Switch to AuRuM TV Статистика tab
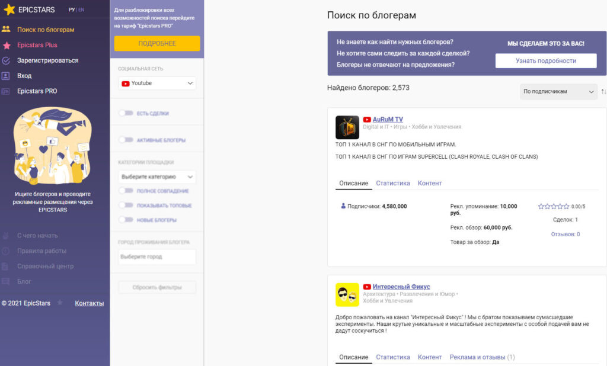The image size is (607, 366). [392, 183]
